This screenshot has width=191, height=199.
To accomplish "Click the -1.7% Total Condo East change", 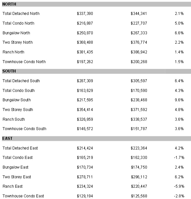I will pyautogui.click(x=179, y=158).
